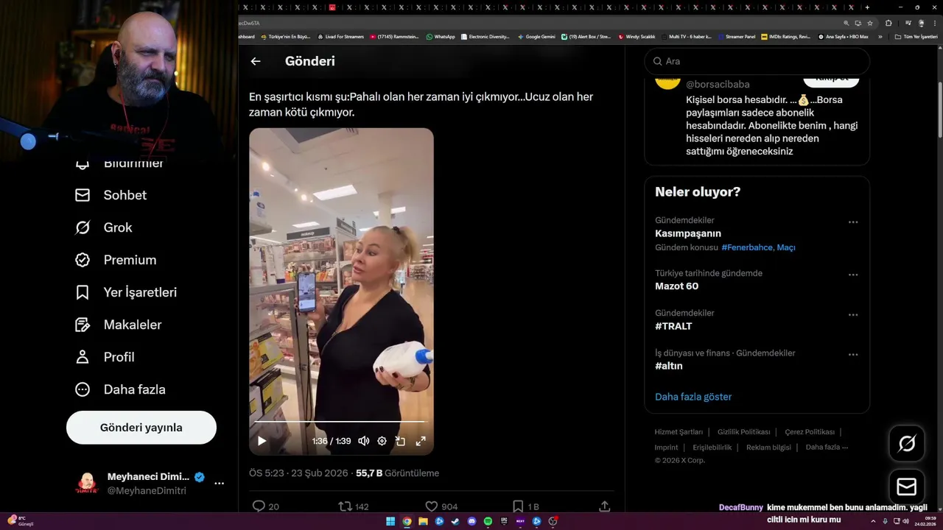Open Discord from the taskbar
The image size is (943, 530).
[471, 521]
